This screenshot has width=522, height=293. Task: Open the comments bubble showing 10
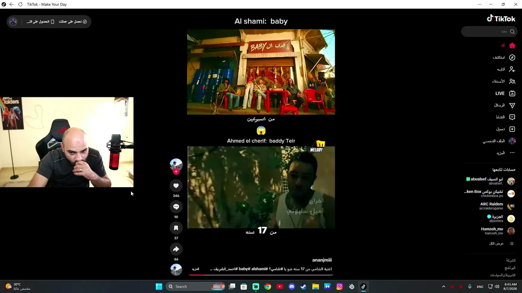(176, 207)
